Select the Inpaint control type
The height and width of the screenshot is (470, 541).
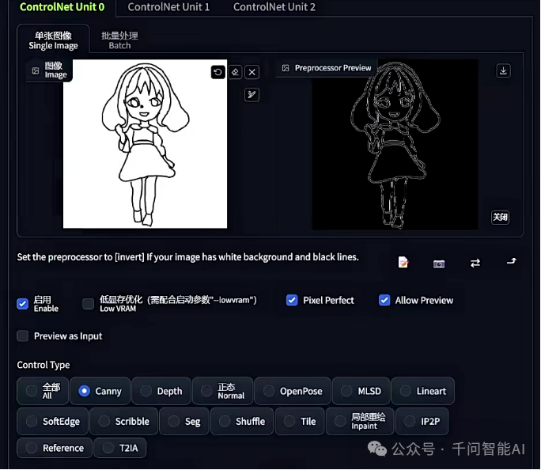coord(360,422)
